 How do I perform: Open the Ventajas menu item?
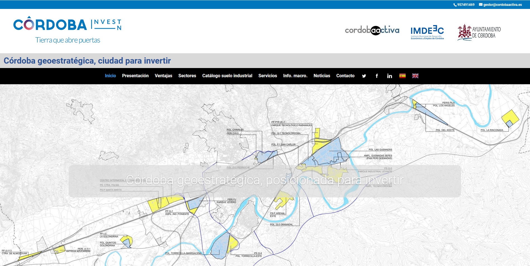point(163,76)
